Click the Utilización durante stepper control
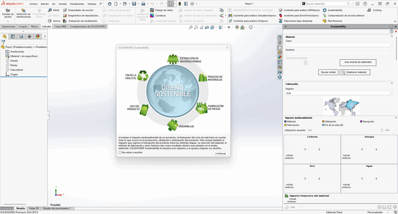The image size is (398, 214). (382, 130)
